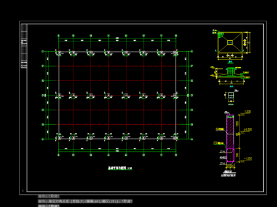Click the 1.200 elevation marker
This screenshot has width=277, height=207.
(x=248, y=112)
